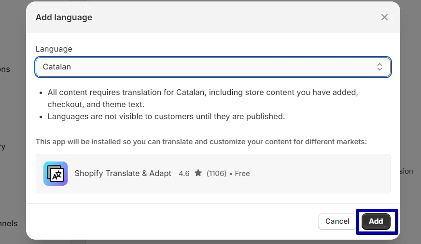
Task: Select the Shopify Translate & Adapt app name
Action: point(123,174)
